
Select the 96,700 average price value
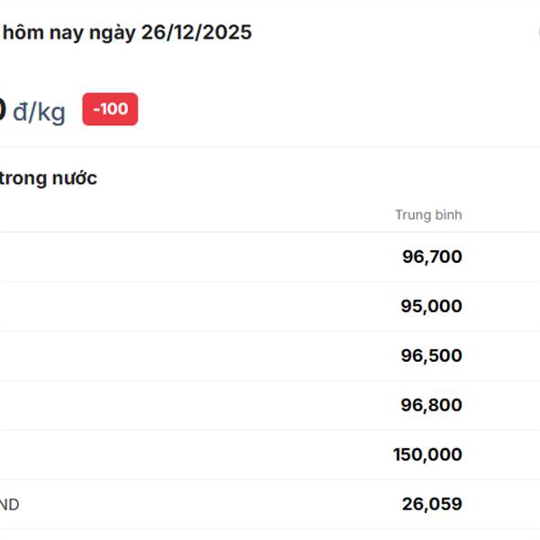tap(432, 257)
